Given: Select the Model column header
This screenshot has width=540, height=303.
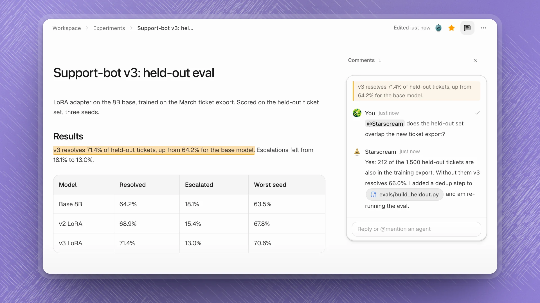Looking at the screenshot, I should 84,185.
